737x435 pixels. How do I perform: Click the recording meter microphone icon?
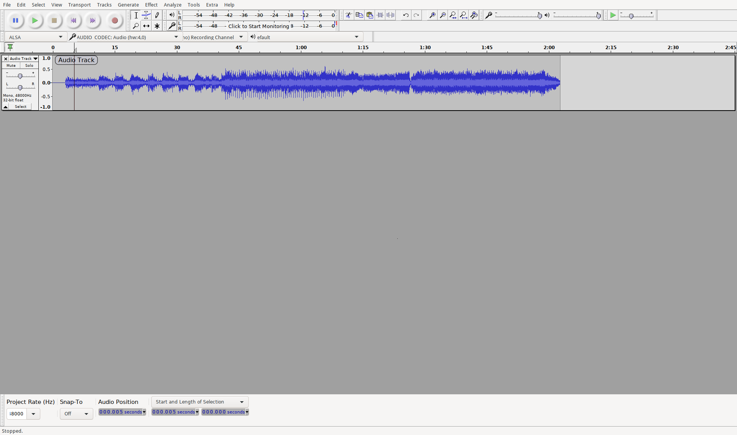click(x=172, y=26)
